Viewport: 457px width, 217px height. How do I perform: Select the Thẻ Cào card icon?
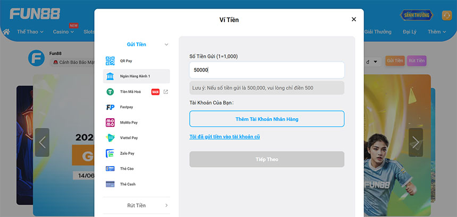(x=110, y=169)
